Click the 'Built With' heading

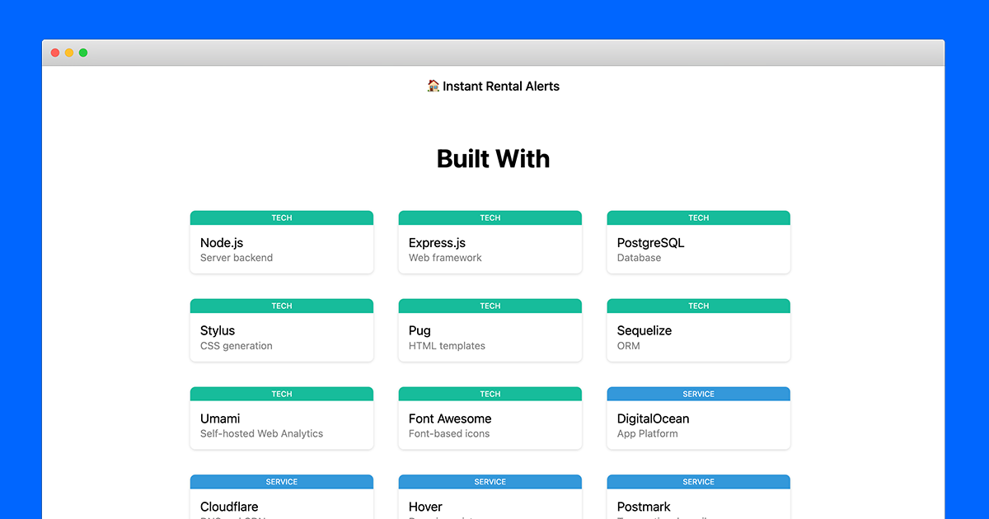493,158
